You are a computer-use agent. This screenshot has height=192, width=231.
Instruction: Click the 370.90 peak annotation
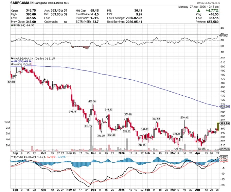pyautogui.click(x=184, y=118)
